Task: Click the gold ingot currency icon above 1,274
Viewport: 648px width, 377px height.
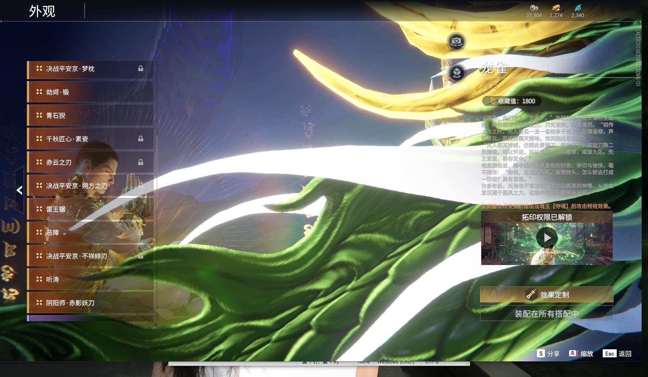Action: tap(556, 8)
